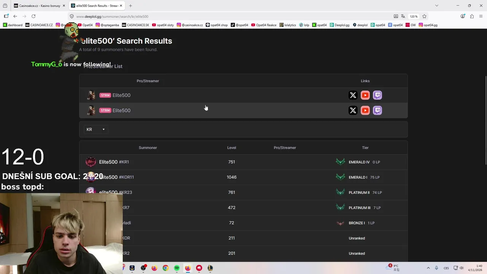This screenshot has height=274, width=487.
Task: Open the GW bookmark
Action: coord(411,25)
